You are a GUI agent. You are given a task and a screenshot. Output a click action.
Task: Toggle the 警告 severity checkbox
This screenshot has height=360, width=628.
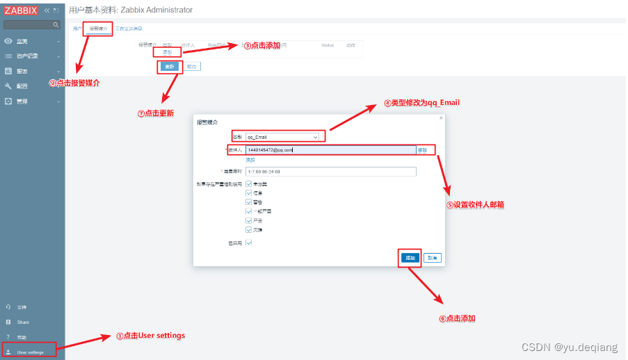[249, 202]
